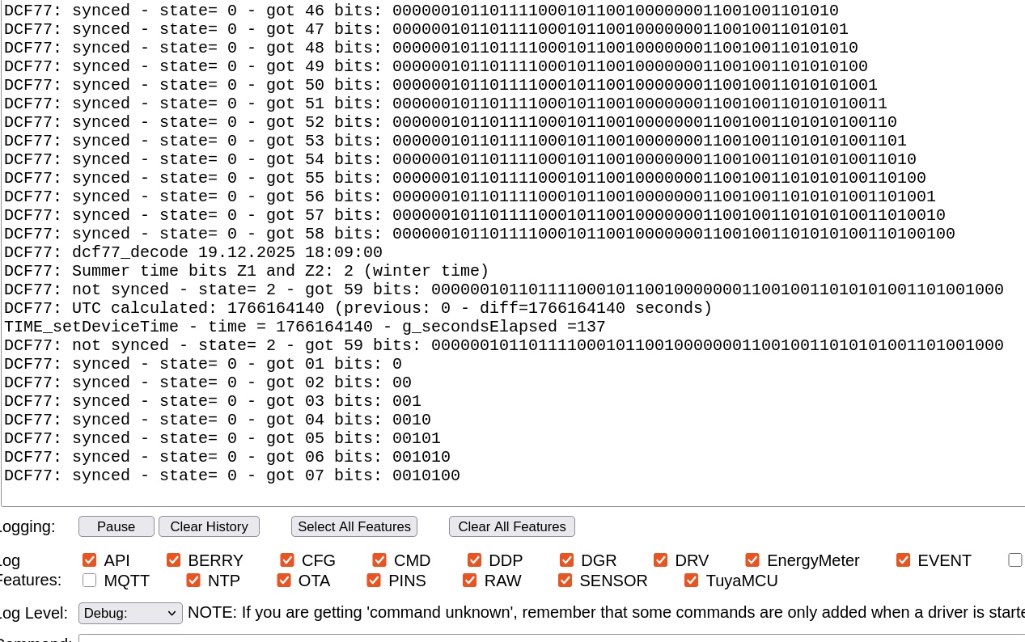Image resolution: width=1025 pixels, height=642 pixels.
Task: Clear the log history
Action: point(209,526)
